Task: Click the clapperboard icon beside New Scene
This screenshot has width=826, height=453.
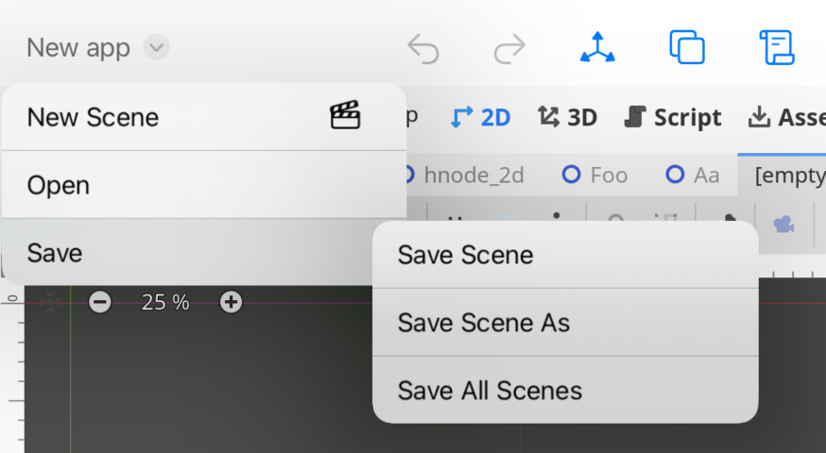Action: (x=345, y=117)
